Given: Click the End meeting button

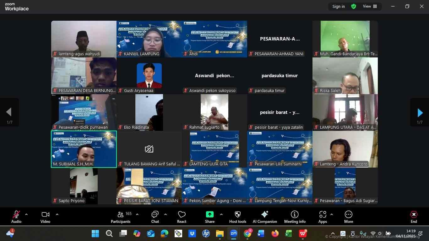Looking at the screenshot, I should coord(414,217).
